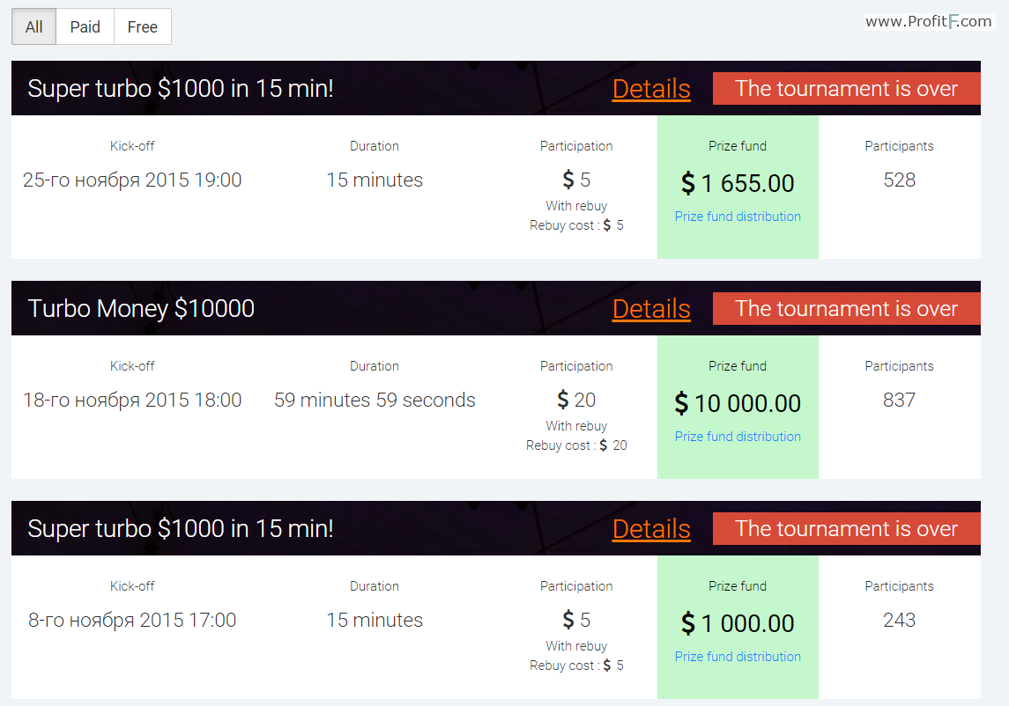The width and height of the screenshot is (1009, 706).
Task: Open Details for Turbo Money $10000 tournament
Action: [x=651, y=309]
